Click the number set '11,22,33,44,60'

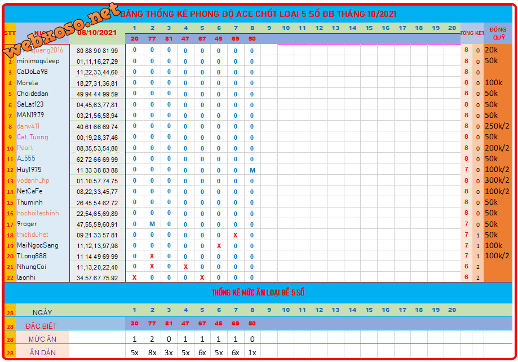pyautogui.click(x=97, y=72)
